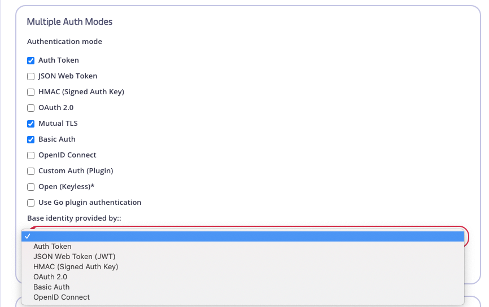Enable JSON Web Token authentication mode
Viewport: 489px width, 307px height.
pyautogui.click(x=31, y=76)
